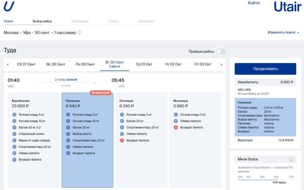The image size is (304, 190).
Task: Go to the Поиск step tab
Action: click(x=8, y=21)
